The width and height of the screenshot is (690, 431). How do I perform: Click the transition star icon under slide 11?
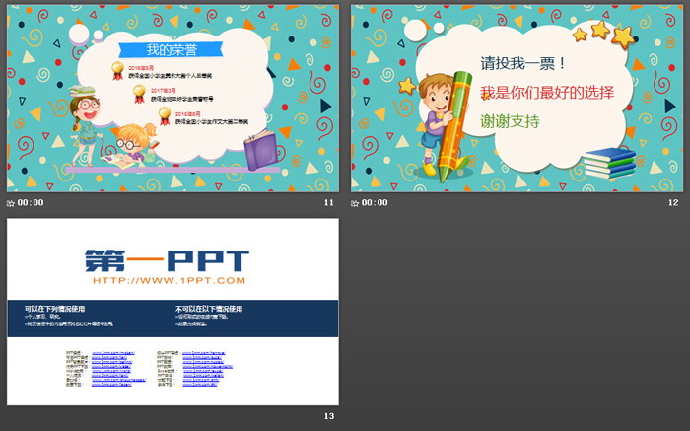click(11, 203)
